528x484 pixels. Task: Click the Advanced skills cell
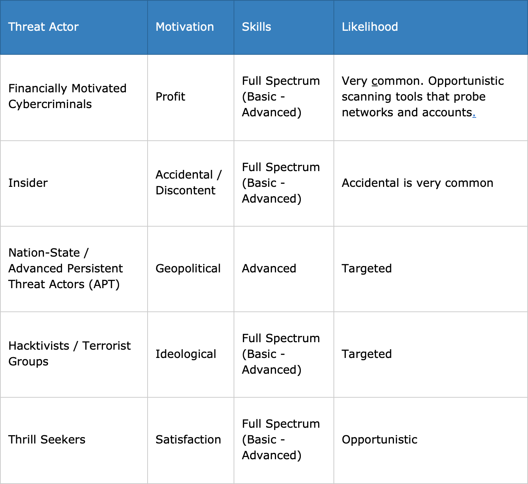[284, 269]
